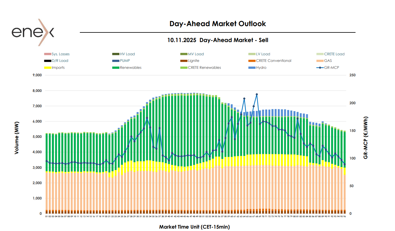
Task: Click the LV Load legend label
Action: [263, 54]
